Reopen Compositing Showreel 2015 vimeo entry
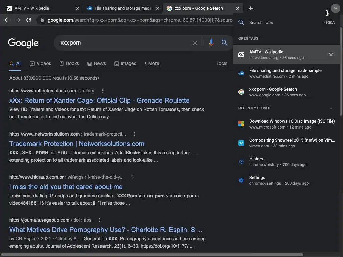This screenshot has width=343, height=257. tap(287, 143)
